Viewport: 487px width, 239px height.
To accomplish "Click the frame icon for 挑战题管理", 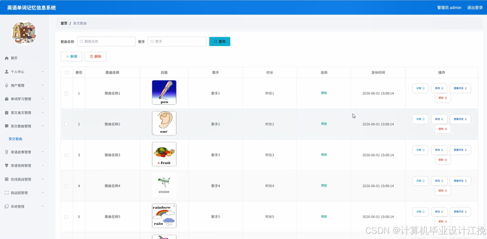I will point(7,193).
